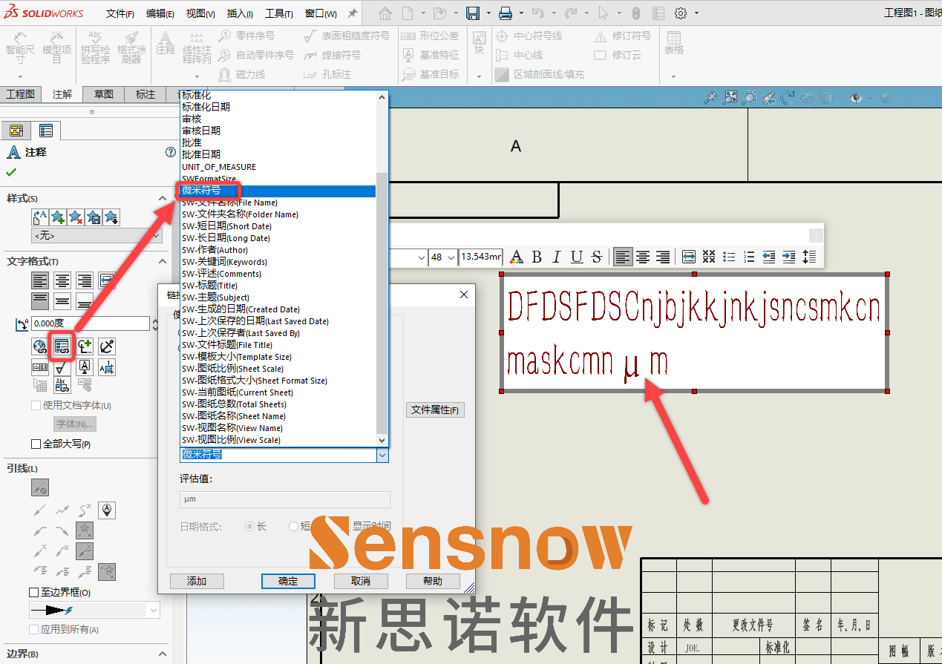Apply underline formatting in text toolbar
This screenshot has width=942, height=664.
[577, 257]
